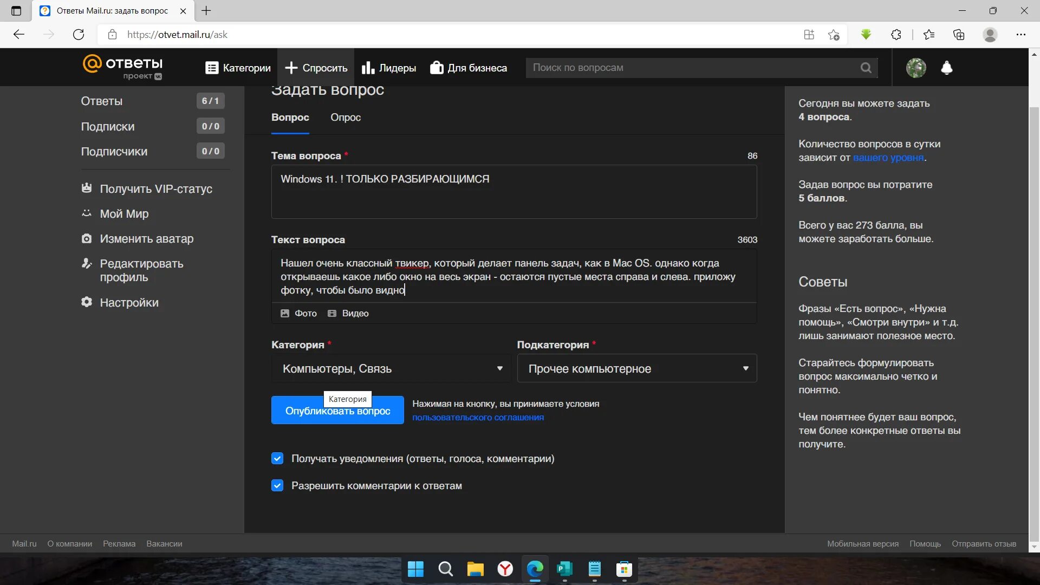This screenshot has width=1040, height=585.
Task: Uncheck Получать уведомления checkbox
Action: pos(277,458)
